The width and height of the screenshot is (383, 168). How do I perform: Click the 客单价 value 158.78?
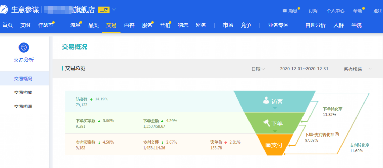pyautogui.click(x=216, y=148)
